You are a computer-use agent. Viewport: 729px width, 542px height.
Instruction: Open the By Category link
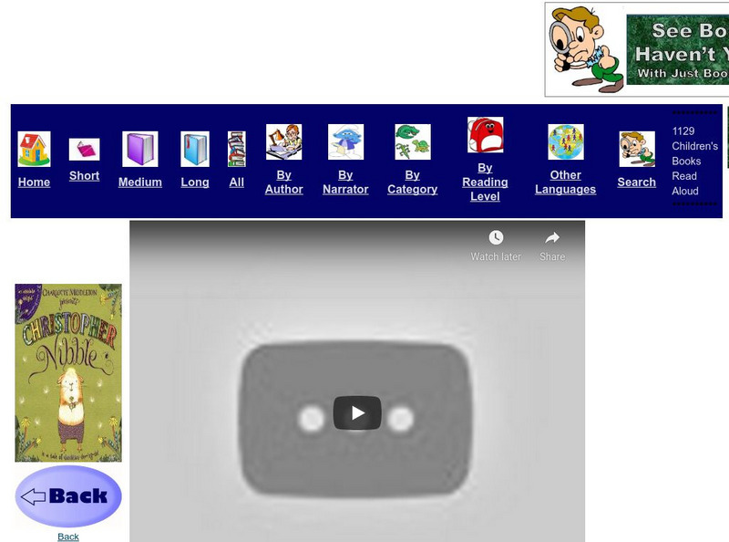(x=413, y=182)
